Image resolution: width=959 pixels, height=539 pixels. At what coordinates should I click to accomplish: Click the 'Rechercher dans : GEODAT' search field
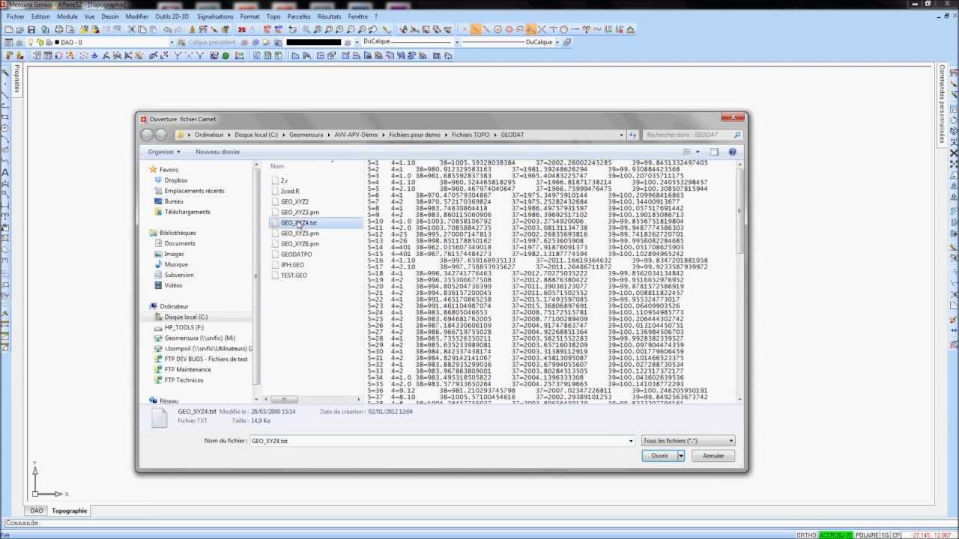(x=688, y=135)
